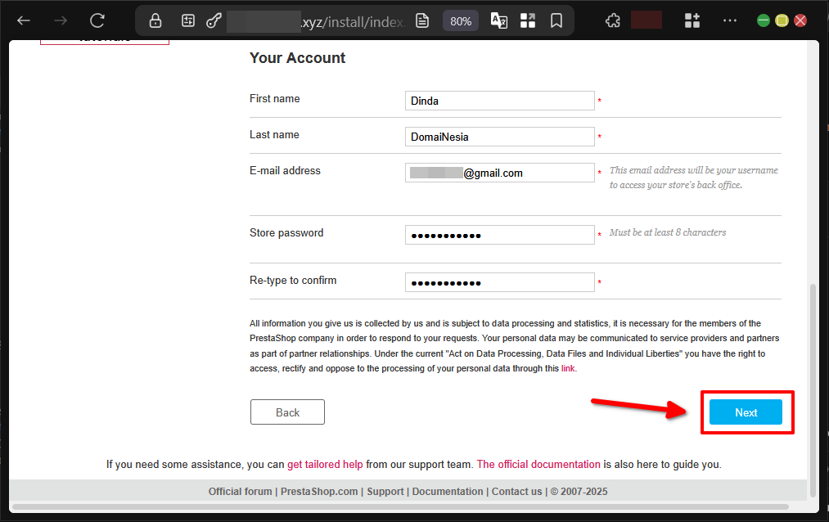Open the official documentation link

tap(538, 464)
